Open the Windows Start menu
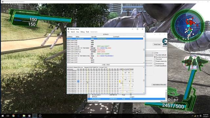Viewport: 210px width, 118px height. [2, 116]
